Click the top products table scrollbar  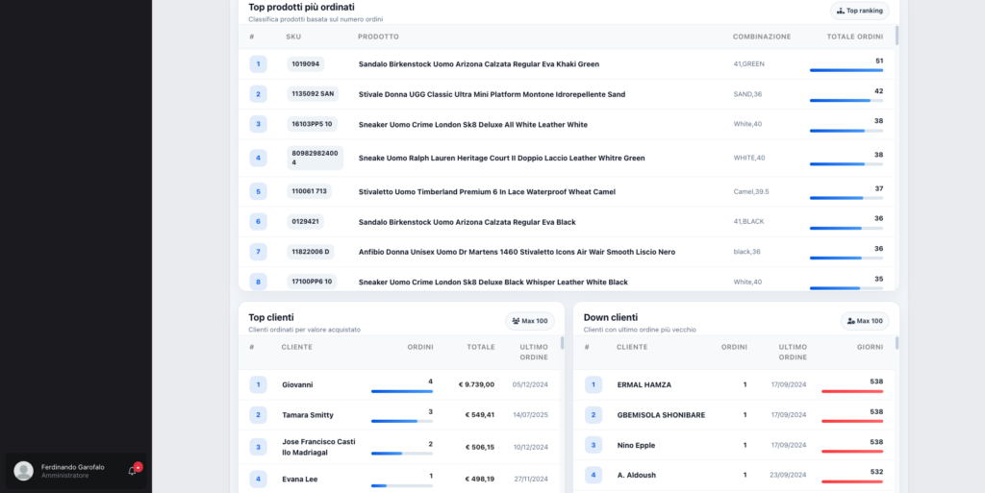tap(897, 37)
